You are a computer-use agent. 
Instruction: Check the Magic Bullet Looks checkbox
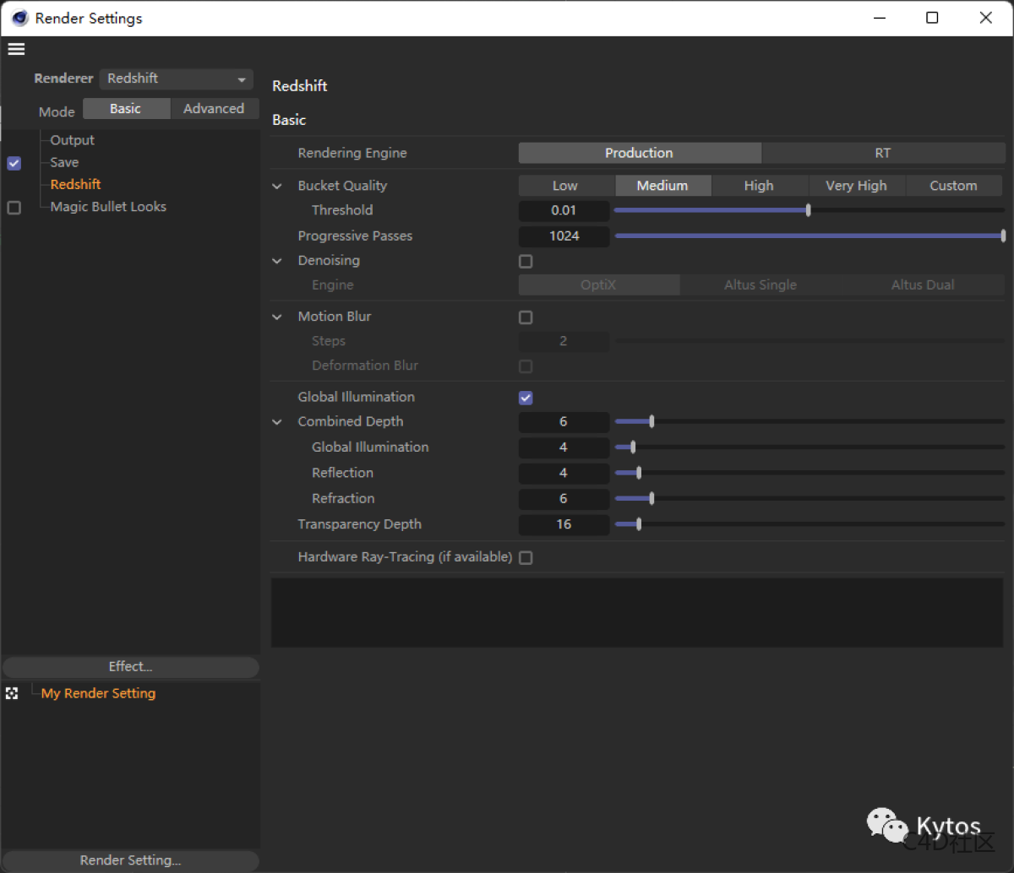pos(14,206)
